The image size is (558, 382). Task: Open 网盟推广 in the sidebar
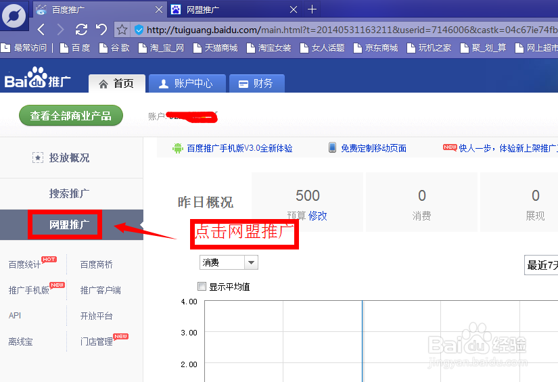tap(69, 224)
